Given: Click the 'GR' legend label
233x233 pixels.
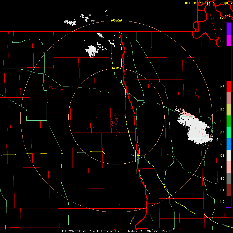Looking at the screenshot, I should [x=222, y=98].
